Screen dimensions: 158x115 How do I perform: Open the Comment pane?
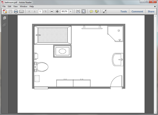[x=137, y=12]
